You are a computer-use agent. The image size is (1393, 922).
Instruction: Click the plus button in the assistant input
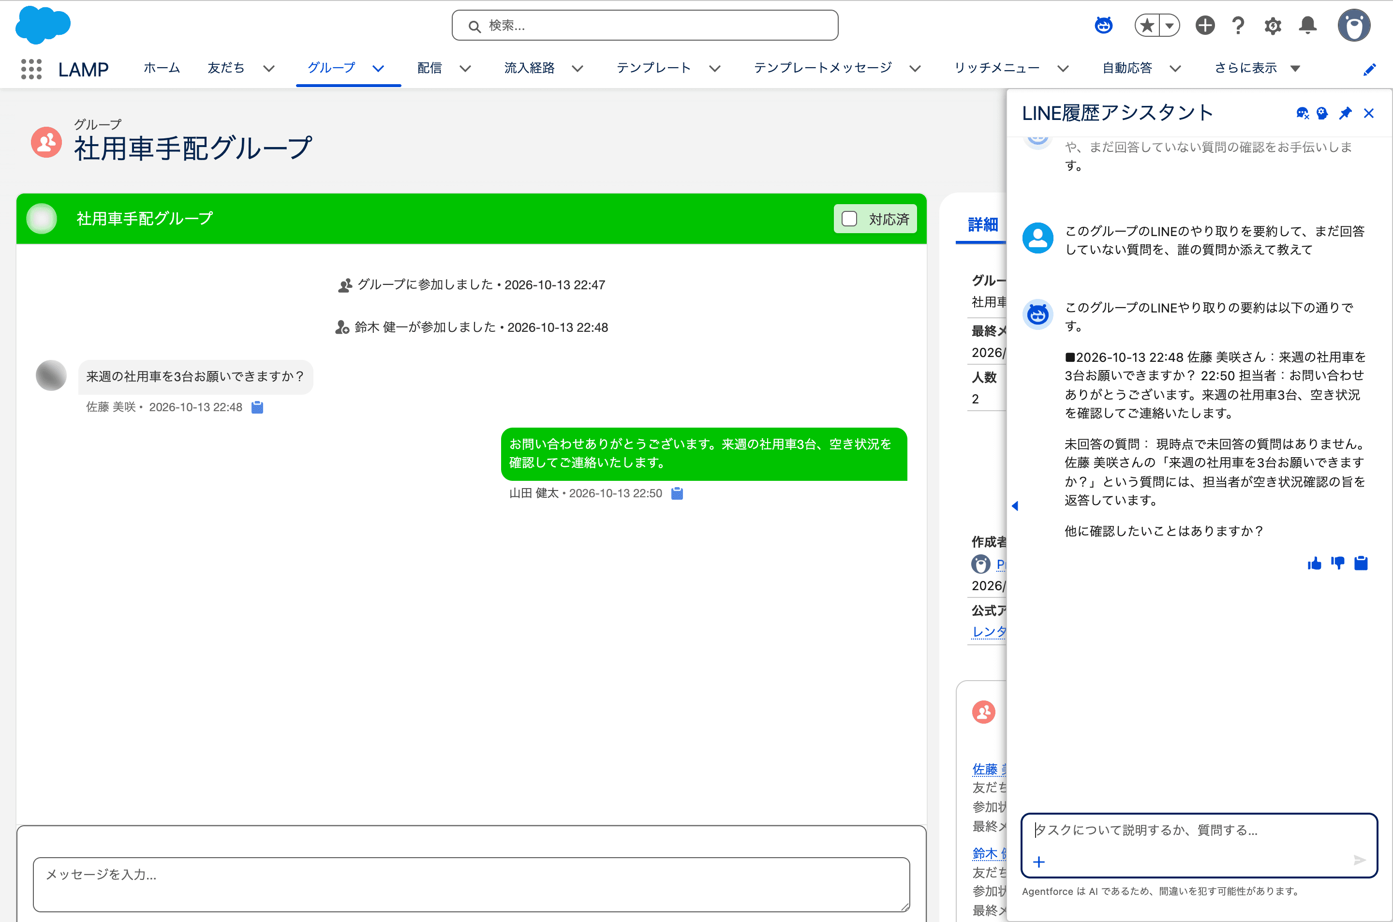[1038, 862]
